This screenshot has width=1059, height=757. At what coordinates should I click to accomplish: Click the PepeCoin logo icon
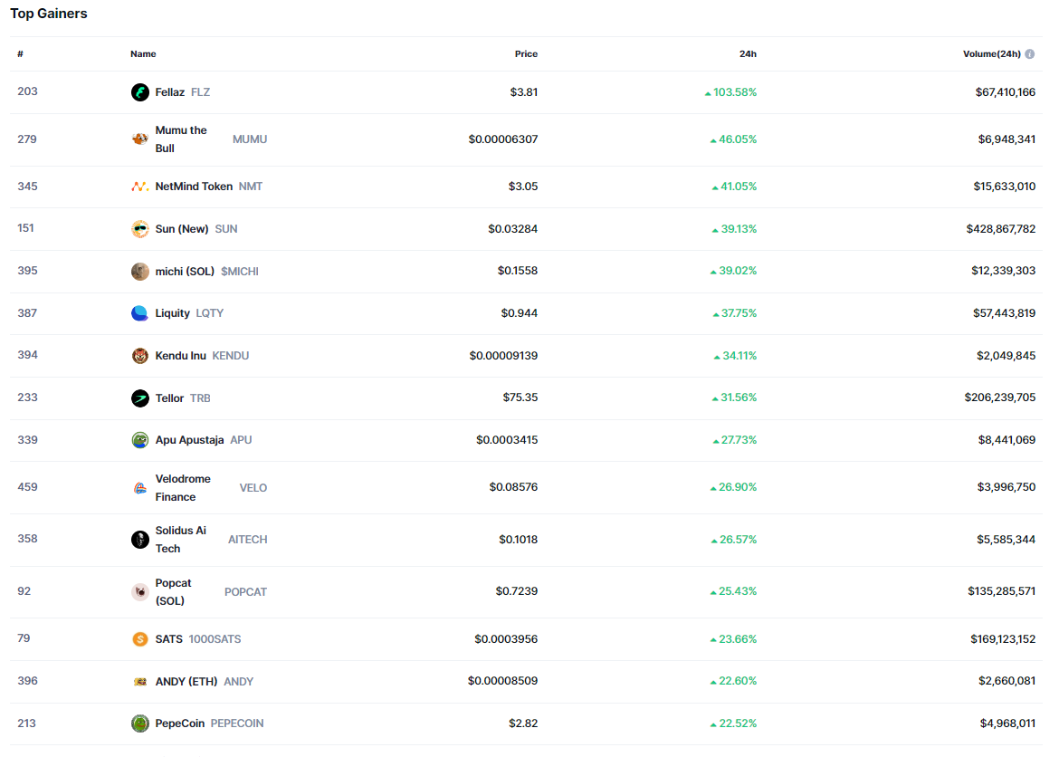[x=139, y=723]
